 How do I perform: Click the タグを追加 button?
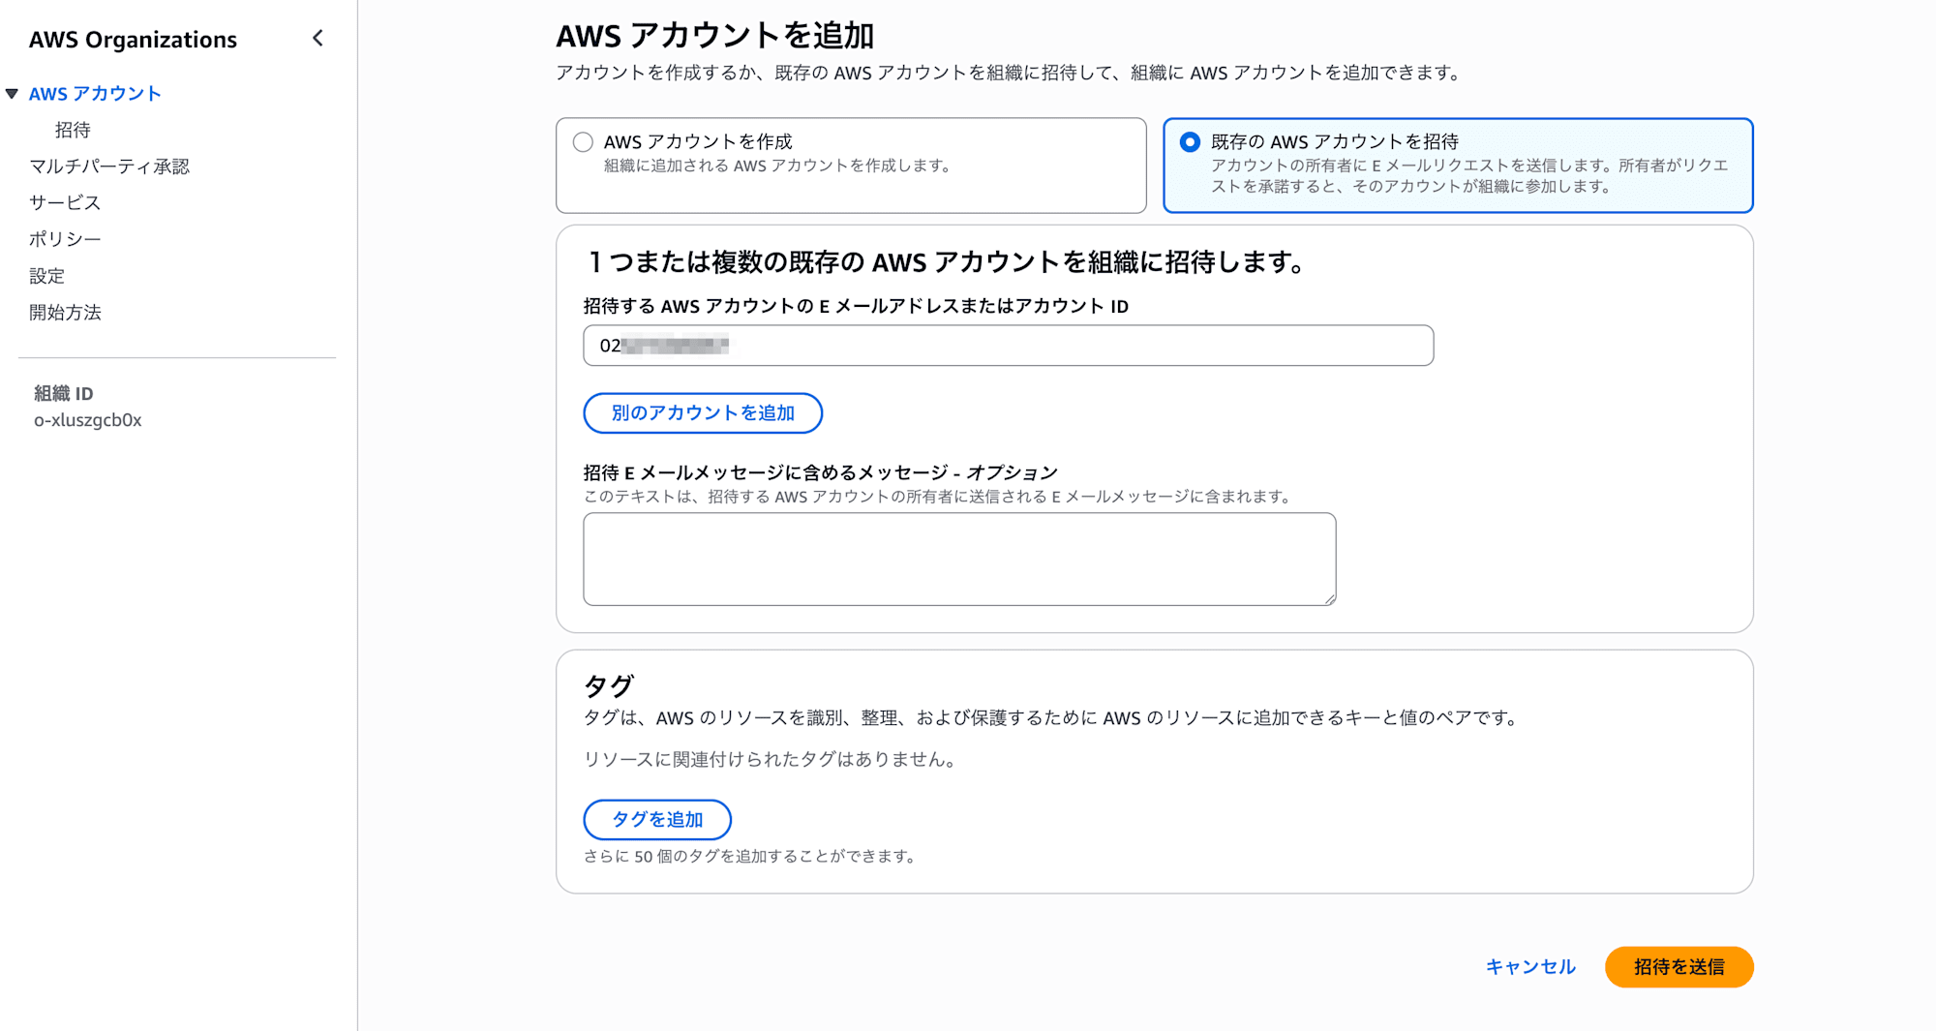tap(657, 820)
